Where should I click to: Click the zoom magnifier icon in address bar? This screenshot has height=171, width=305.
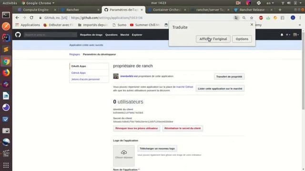244,18
